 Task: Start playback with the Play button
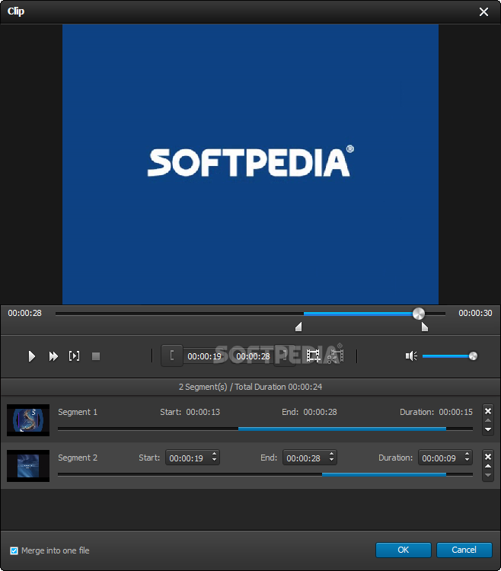coord(32,356)
